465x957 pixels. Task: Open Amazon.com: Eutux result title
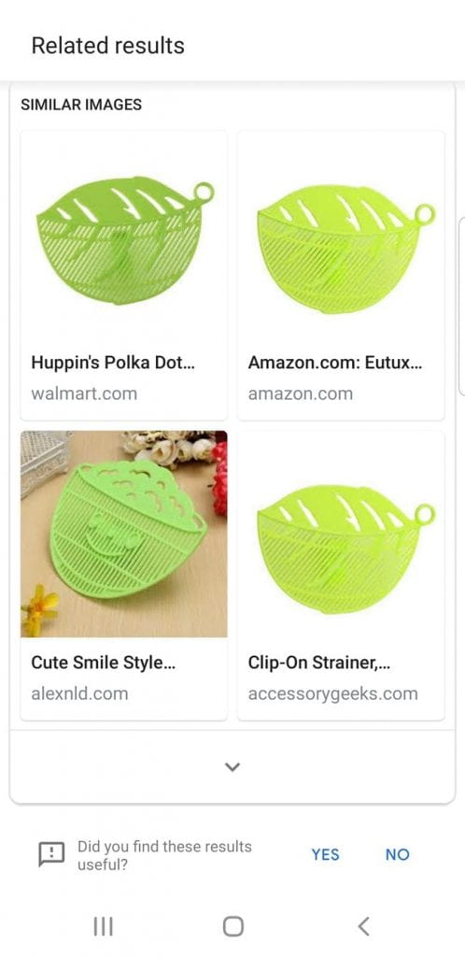click(335, 363)
